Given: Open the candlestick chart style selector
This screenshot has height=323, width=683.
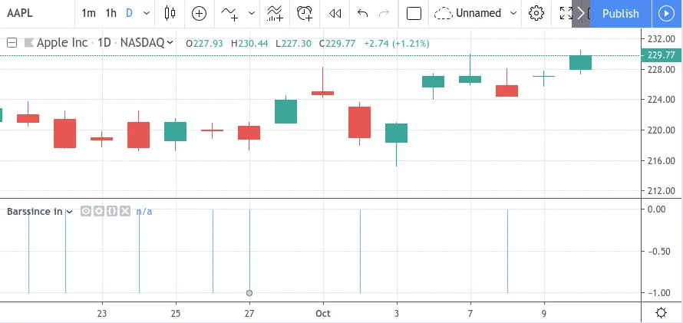Looking at the screenshot, I should [170, 13].
